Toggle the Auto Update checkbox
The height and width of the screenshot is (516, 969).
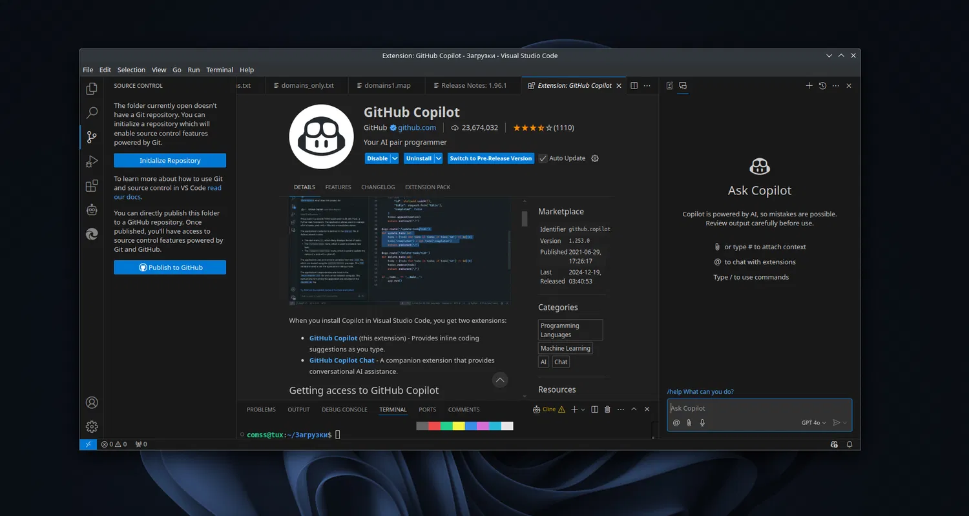[543, 158]
